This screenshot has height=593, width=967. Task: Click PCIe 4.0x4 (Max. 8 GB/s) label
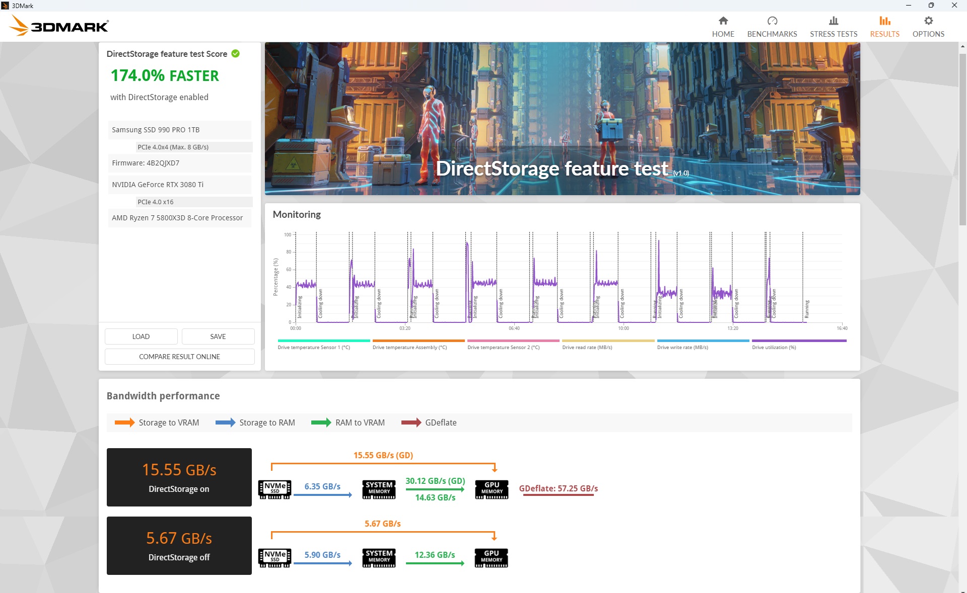point(194,147)
